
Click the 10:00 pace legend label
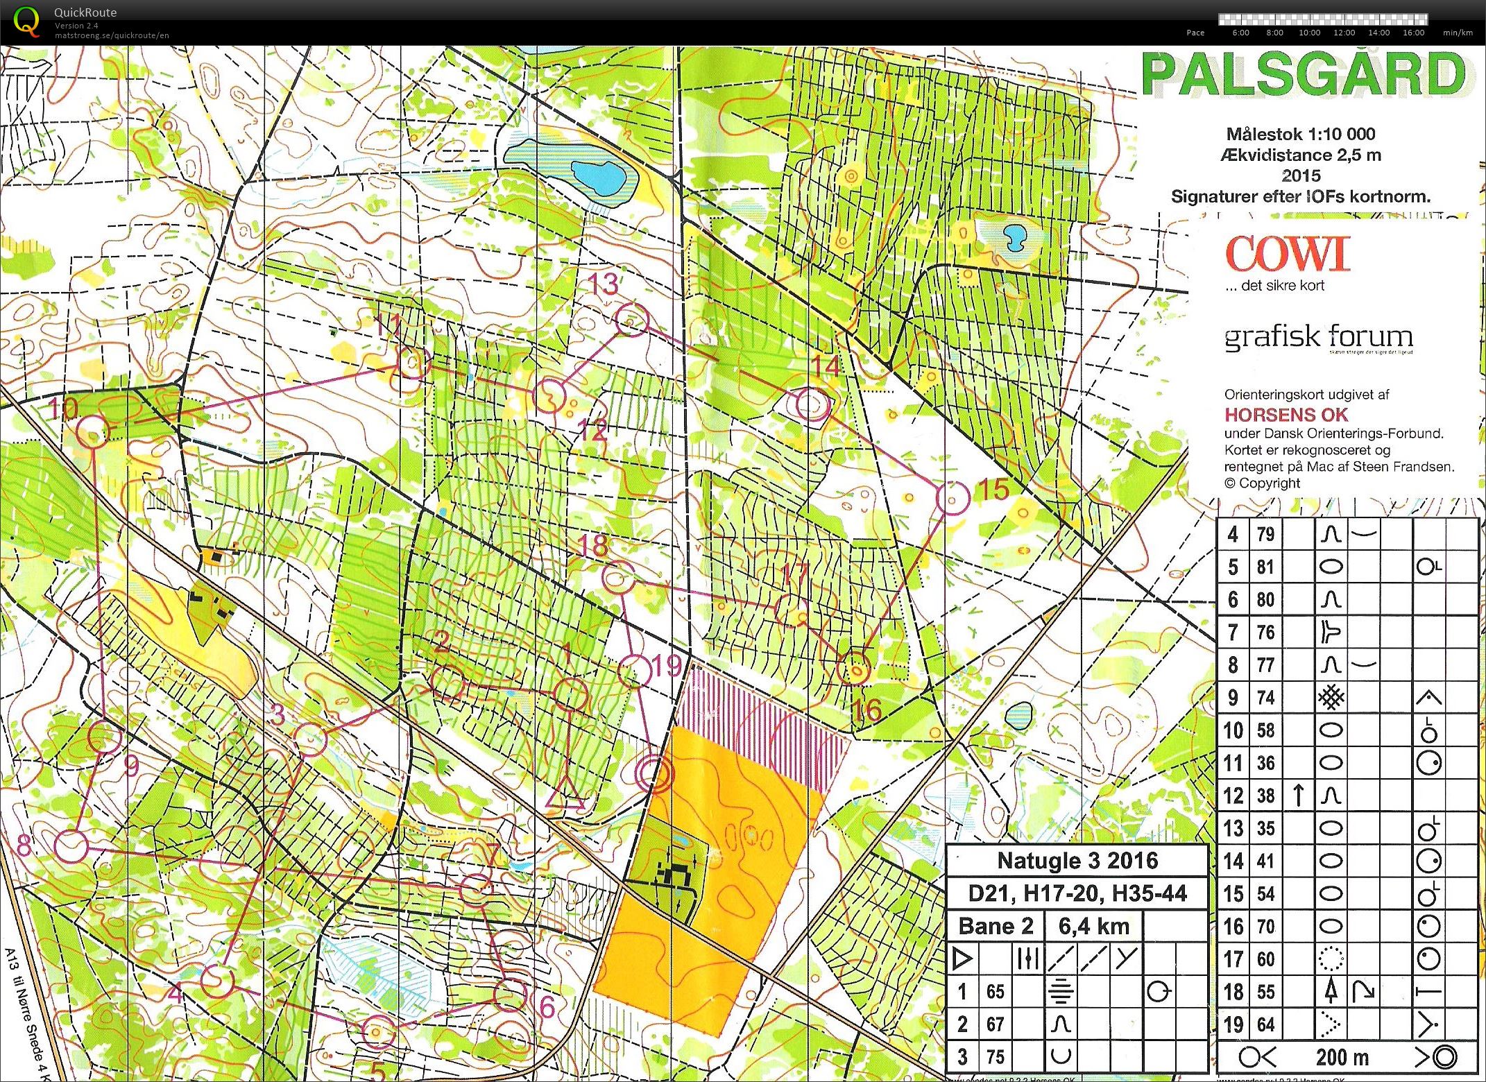pyautogui.click(x=1309, y=33)
